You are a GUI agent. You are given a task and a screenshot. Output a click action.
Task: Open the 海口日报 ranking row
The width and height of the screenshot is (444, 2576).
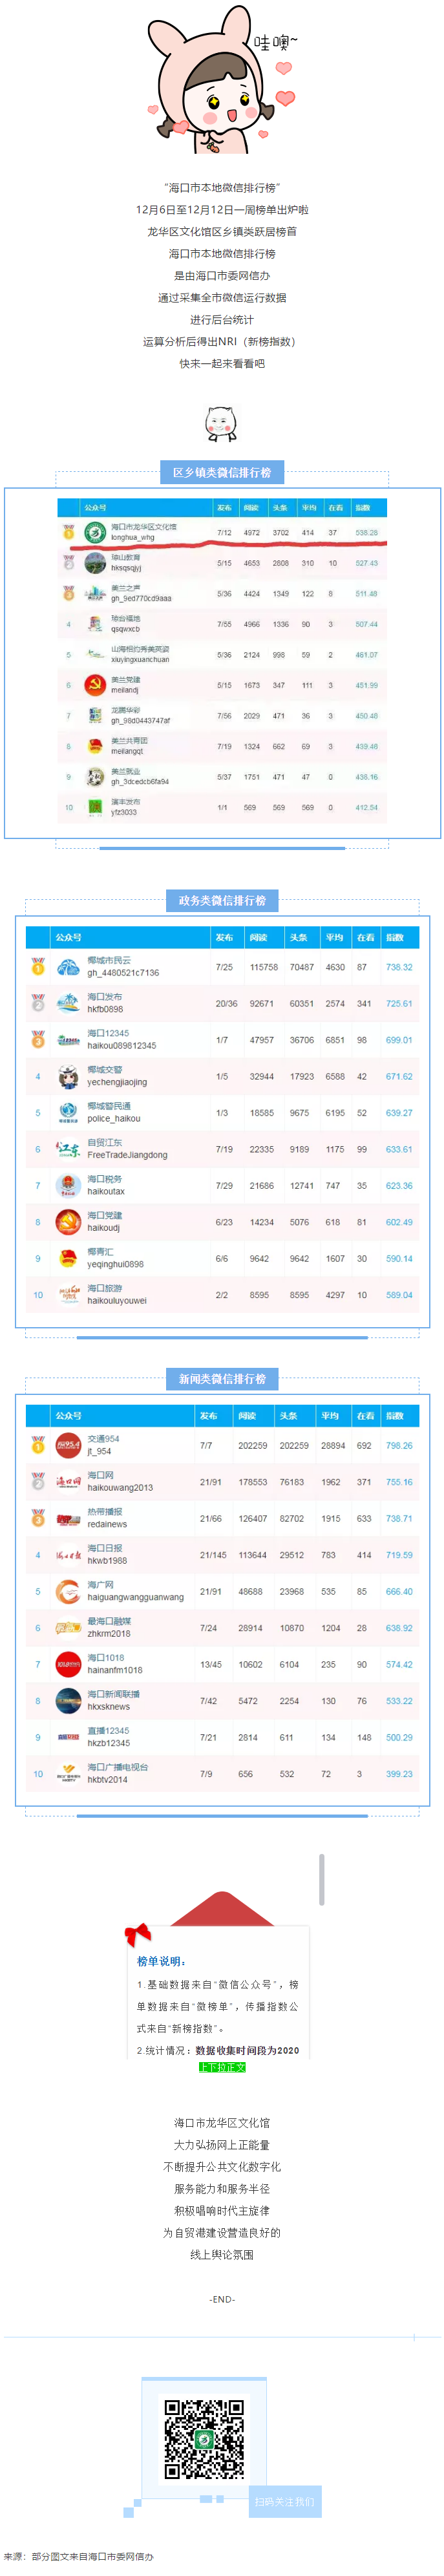tap(222, 1555)
